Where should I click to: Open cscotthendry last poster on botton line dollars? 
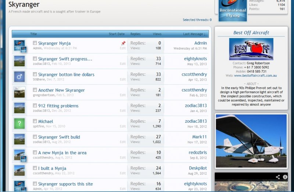click(x=194, y=74)
